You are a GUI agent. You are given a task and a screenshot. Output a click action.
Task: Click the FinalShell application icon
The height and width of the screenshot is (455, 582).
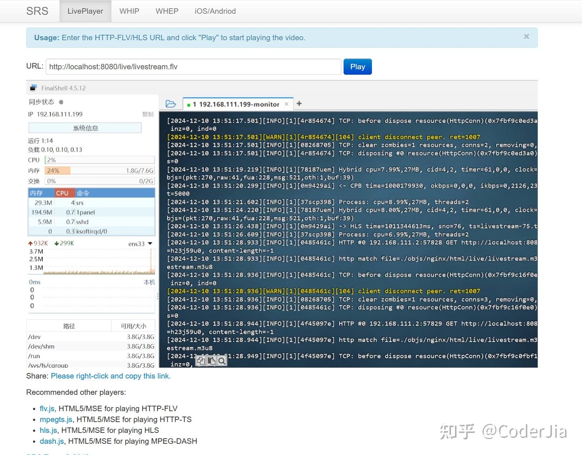33,88
